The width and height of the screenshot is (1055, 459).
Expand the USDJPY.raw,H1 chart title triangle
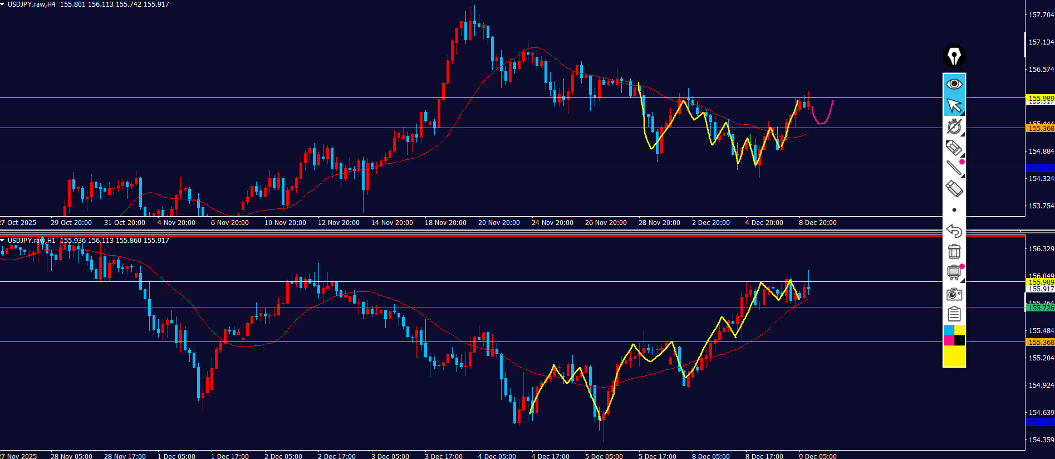coord(3,241)
